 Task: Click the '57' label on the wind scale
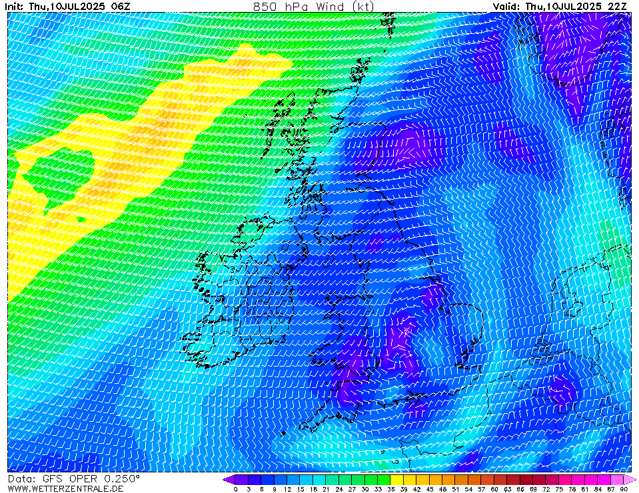coord(481,489)
